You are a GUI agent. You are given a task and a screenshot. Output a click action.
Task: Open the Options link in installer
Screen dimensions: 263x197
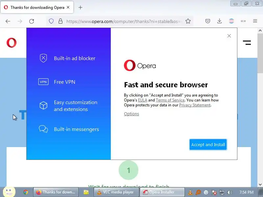(x=131, y=114)
